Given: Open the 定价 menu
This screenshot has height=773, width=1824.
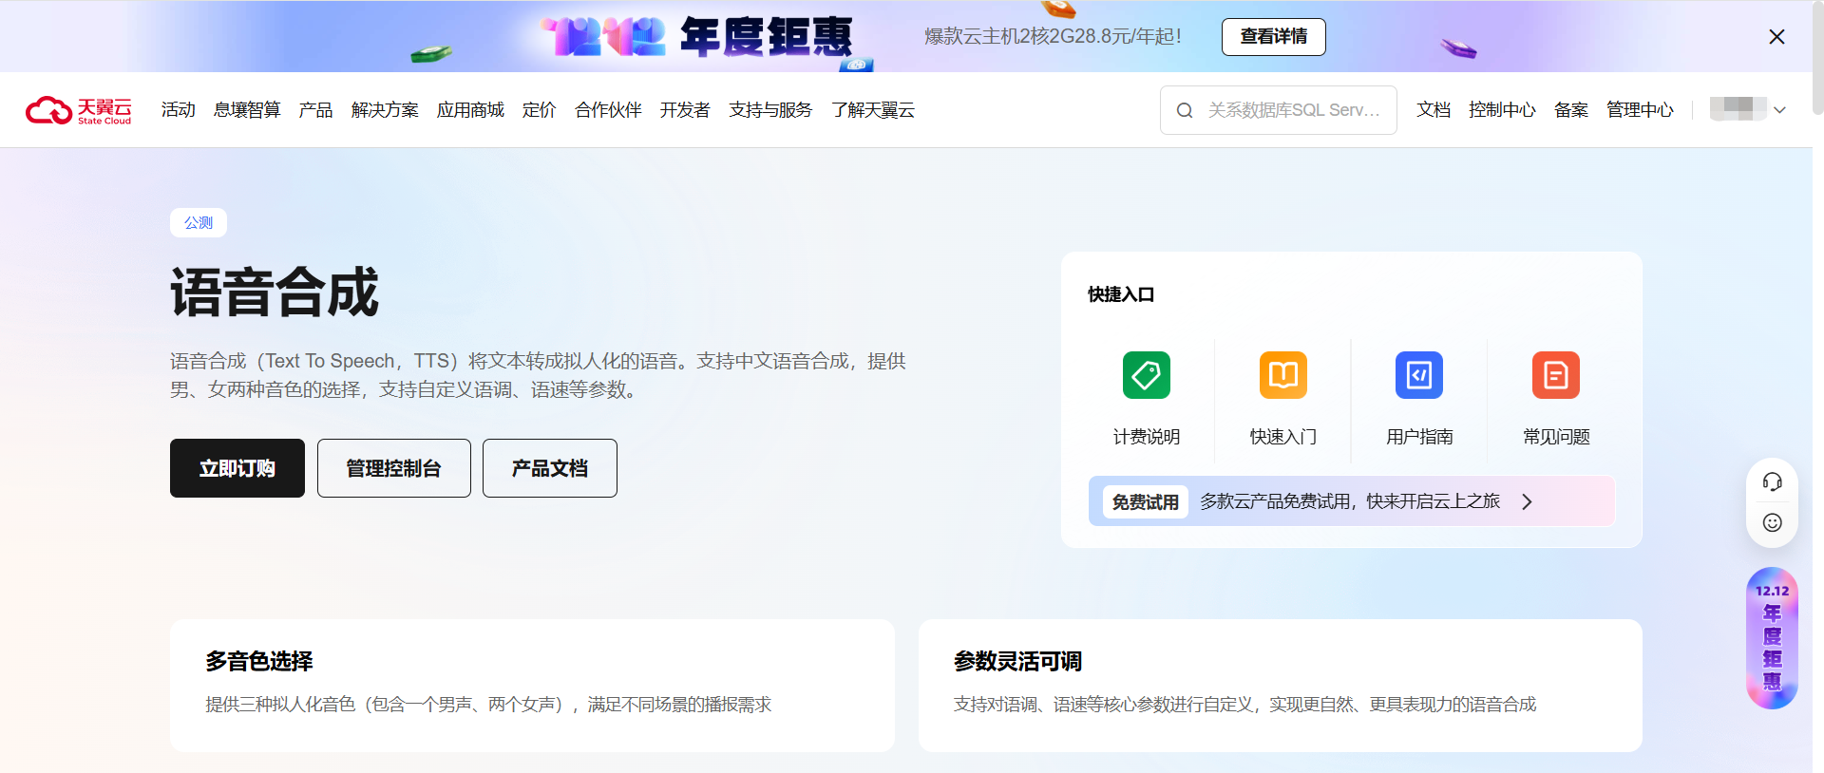Looking at the screenshot, I should point(539,110).
